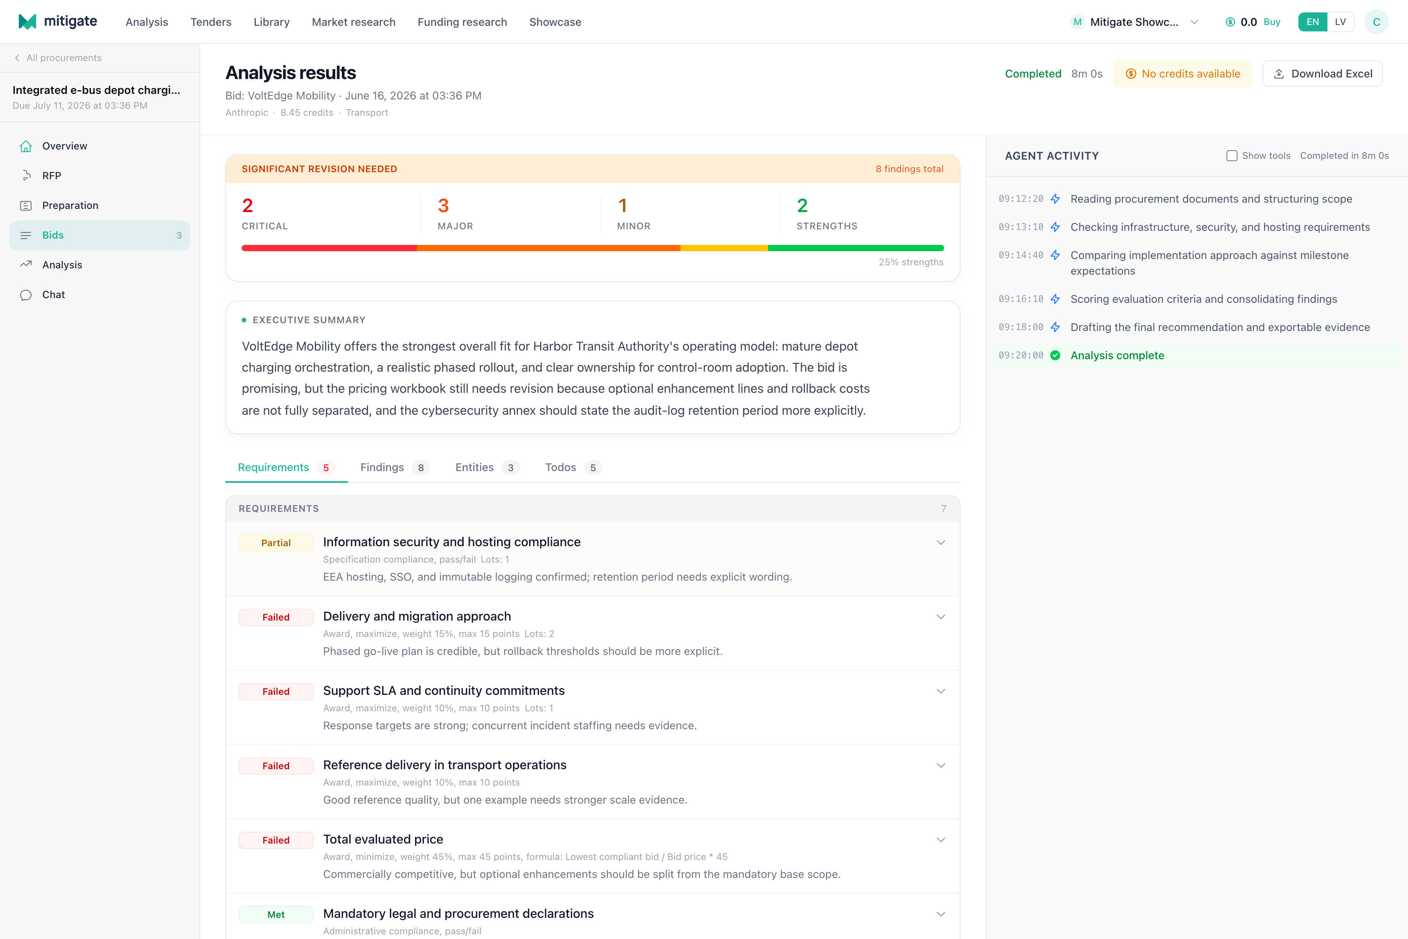The width and height of the screenshot is (1408, 939).
Task: Click the yellow minor segment of findings bar
Action: pyautogui.click(x=724, y=248)
